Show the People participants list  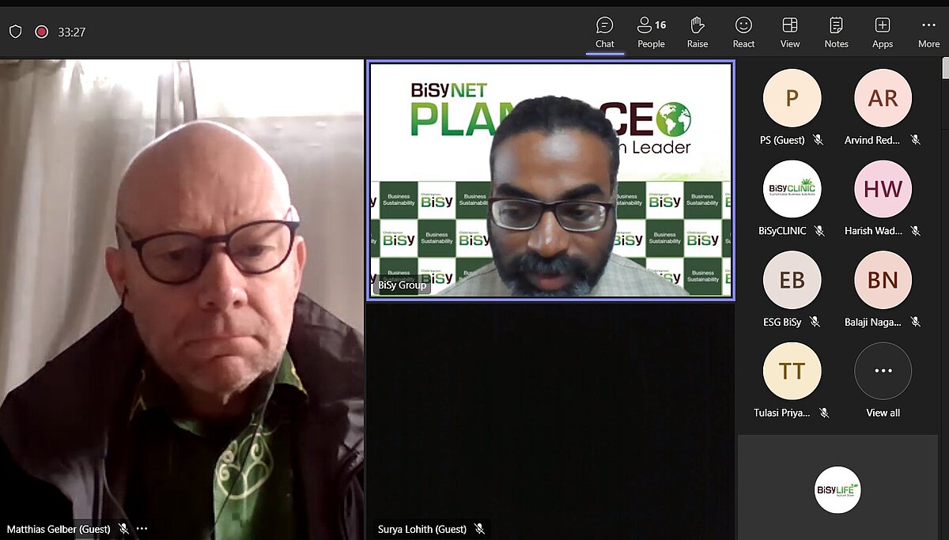click(651, 32)
